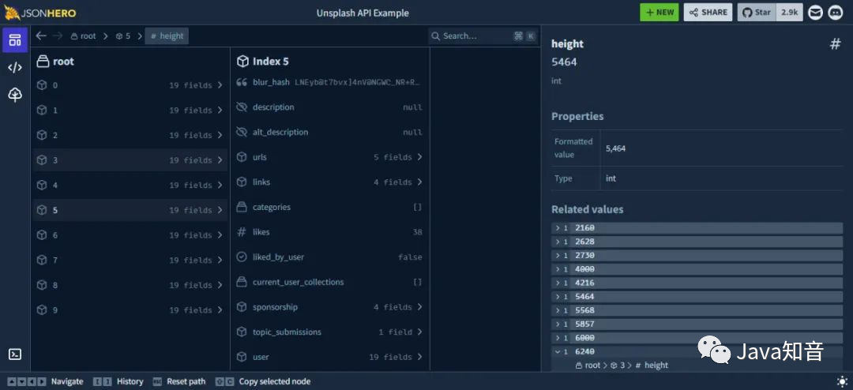This screenshot has height=390, width=853.
Task: Click the Unsplash API Example title
Action: coord(363,13)
